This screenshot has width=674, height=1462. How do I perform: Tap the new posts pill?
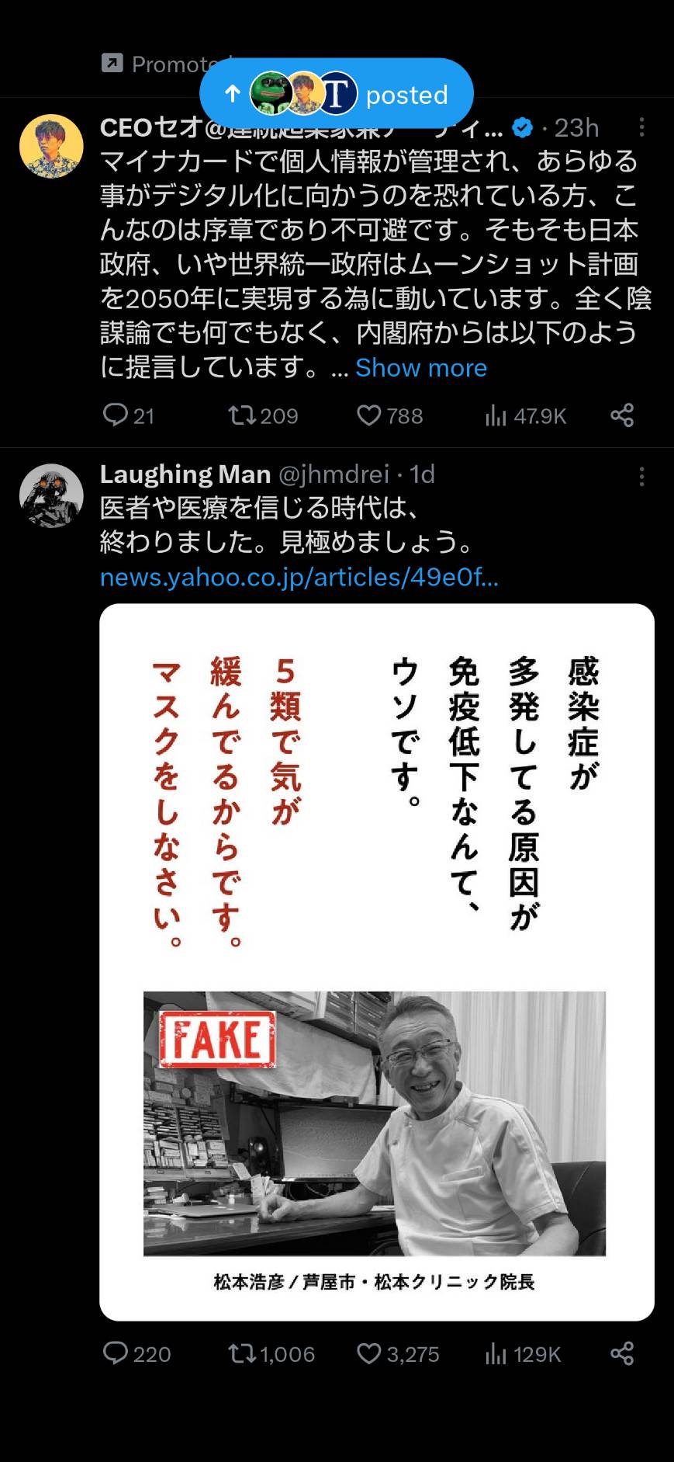(337, 93)
